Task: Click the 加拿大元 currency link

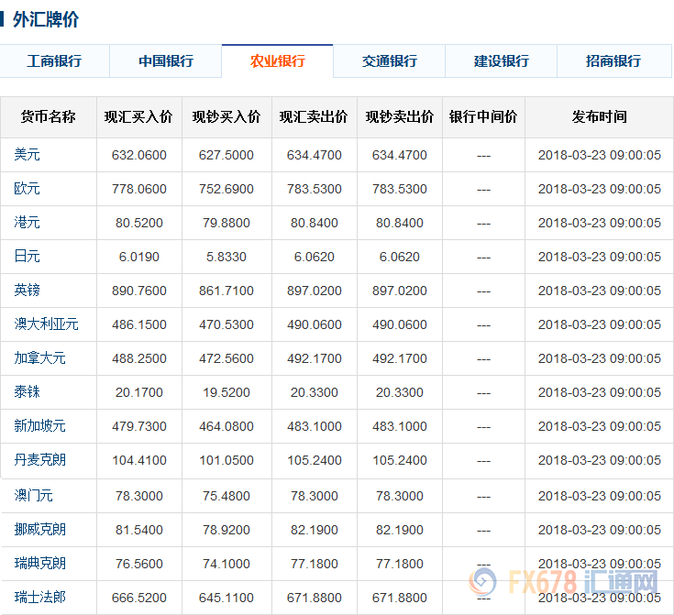Action: point(40,358)
